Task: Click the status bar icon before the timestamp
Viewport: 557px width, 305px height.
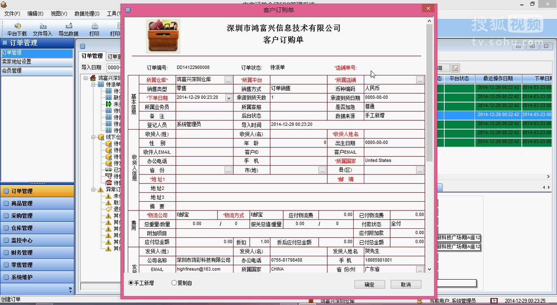Action: (x=494, y=301)
